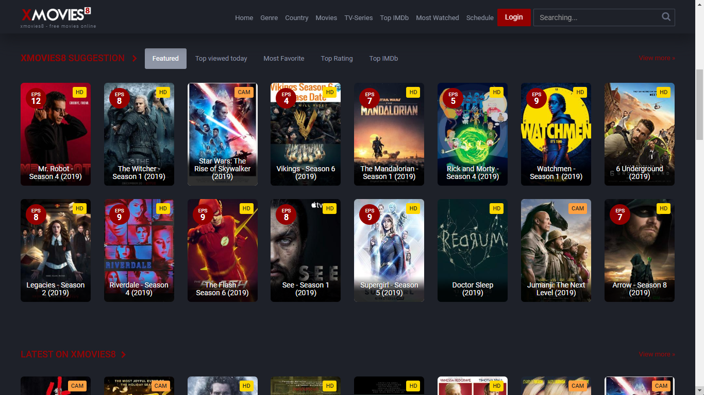The width and height of the screenshot is (704, 395).
Task: Click EPS 12 badge on Mr. Robot
Action: [x=36, y=98]
